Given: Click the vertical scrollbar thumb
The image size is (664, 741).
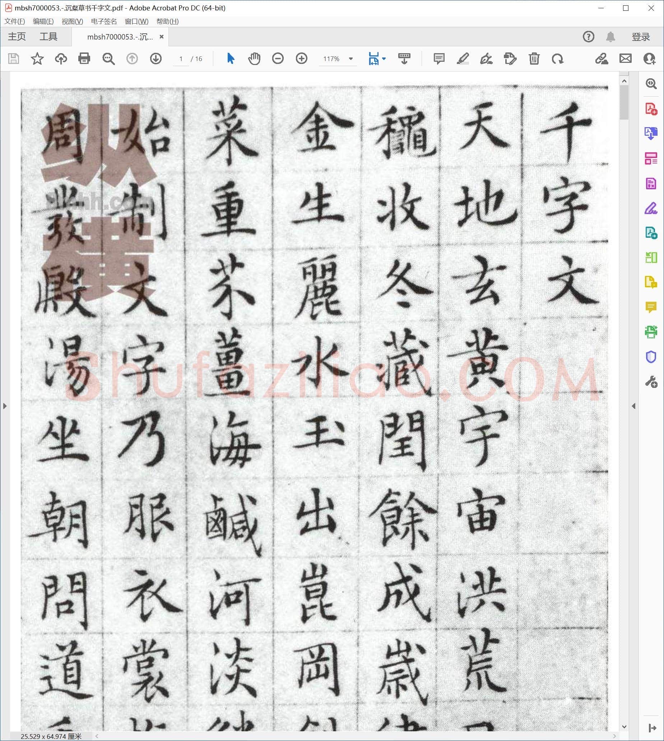Looking at the screenshot, I should pyautogui.click(x=624, y=102).
